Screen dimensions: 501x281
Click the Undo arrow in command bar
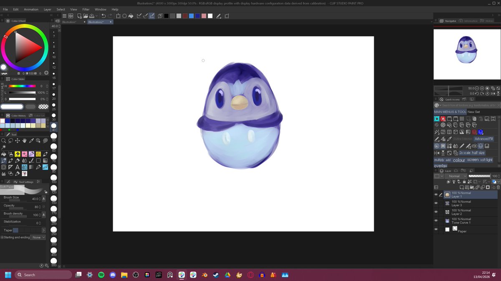[x=104, y=16]
